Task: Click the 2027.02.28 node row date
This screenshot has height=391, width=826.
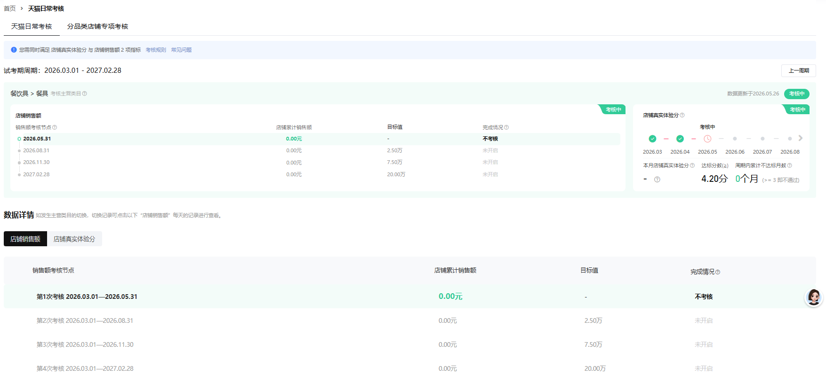Action: 36,174
